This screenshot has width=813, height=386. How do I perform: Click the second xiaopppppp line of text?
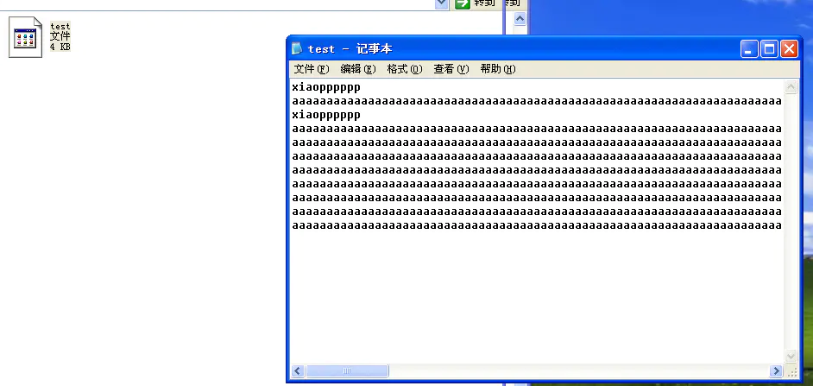[326, 115]
